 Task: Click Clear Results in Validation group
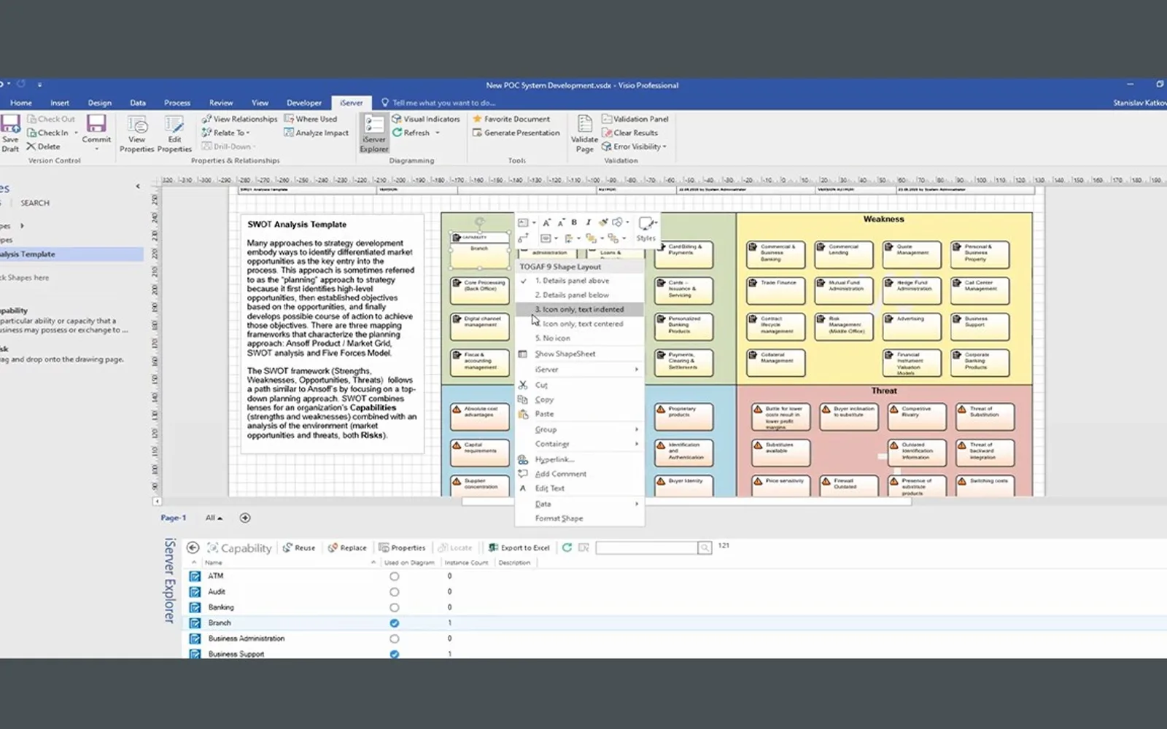pos(630,133)
